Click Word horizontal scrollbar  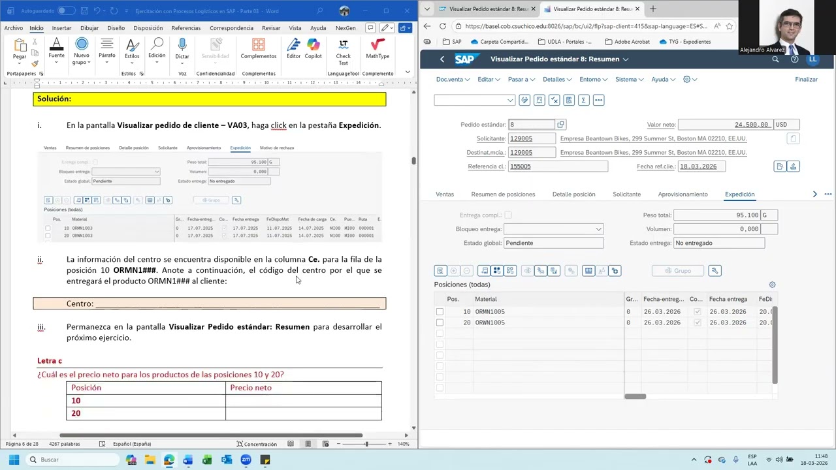click(x=210, y=435)
